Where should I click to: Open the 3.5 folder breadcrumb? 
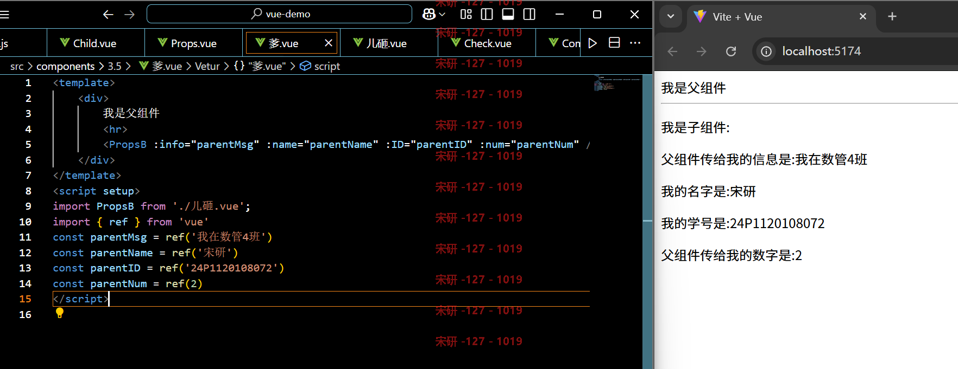point(115,66)
